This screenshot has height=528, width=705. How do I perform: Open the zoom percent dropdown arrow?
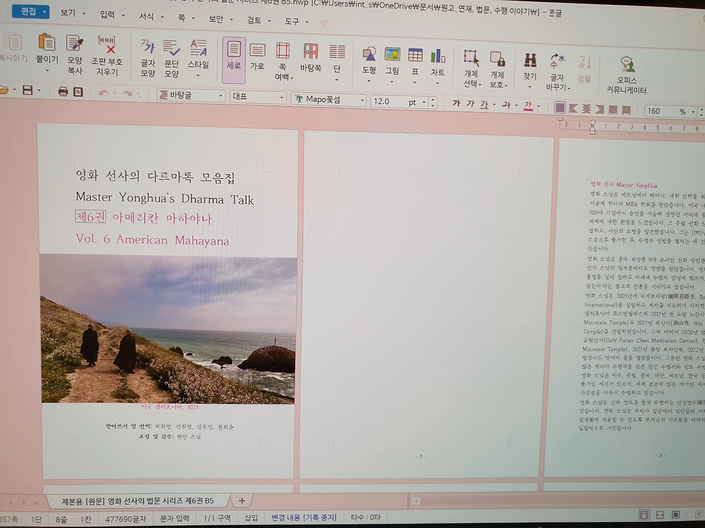pos(693,112)
